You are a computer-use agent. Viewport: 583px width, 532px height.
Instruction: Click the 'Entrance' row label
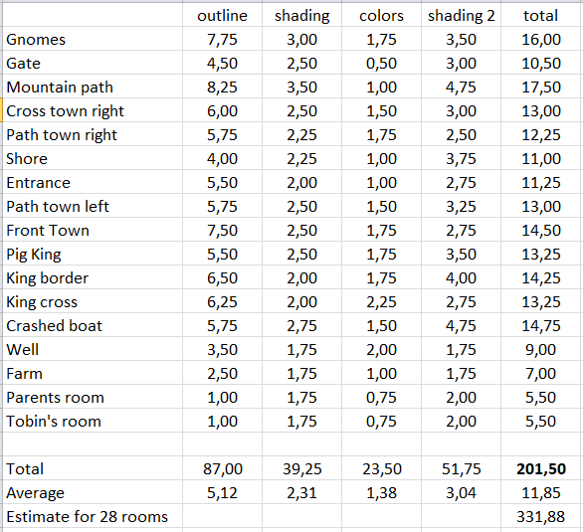pos(93,182)
